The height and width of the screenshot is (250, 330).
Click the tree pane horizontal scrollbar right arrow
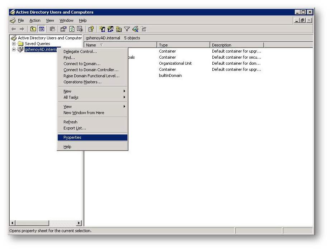[x=79, y=223]
